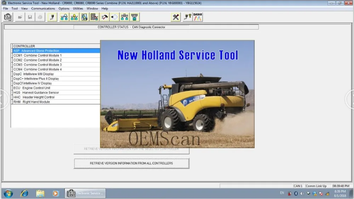
Task: Click the arrow into diamond toolbar icon
Action: point(114,17)
